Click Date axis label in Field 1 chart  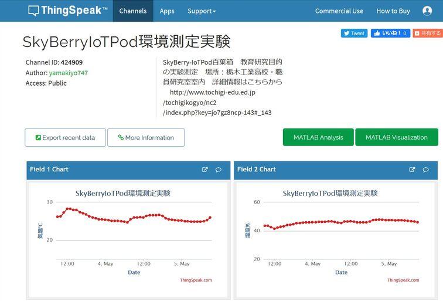(x=134, y=272)
